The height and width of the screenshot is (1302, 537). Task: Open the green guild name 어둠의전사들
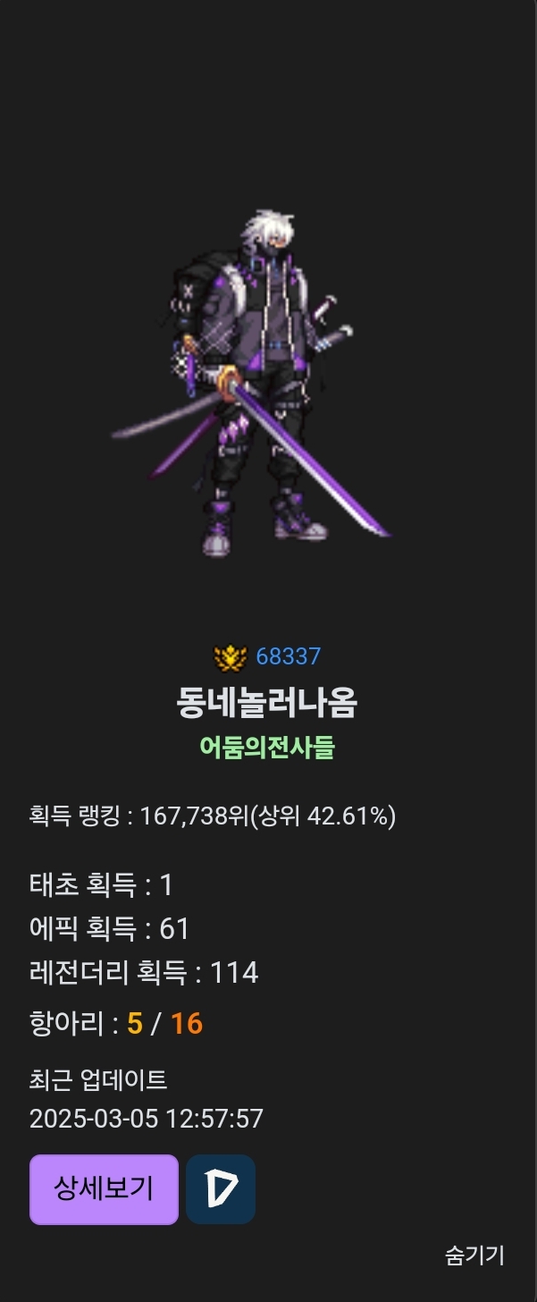pos(267,747)
